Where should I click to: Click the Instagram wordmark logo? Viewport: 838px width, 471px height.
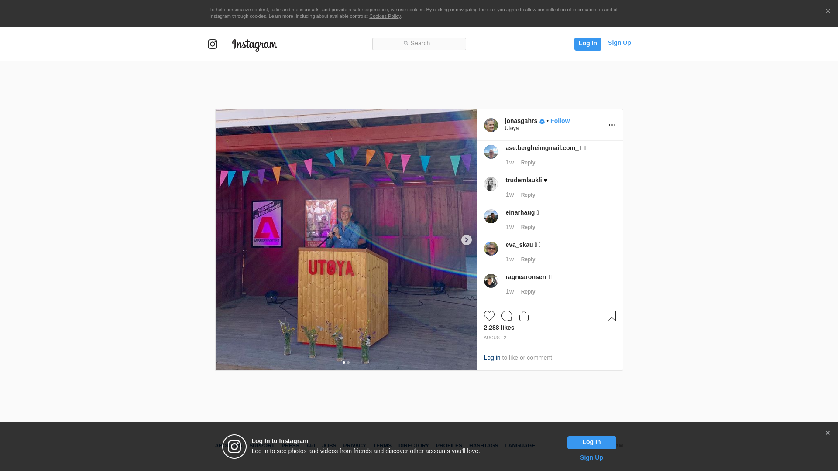[254, 44]
